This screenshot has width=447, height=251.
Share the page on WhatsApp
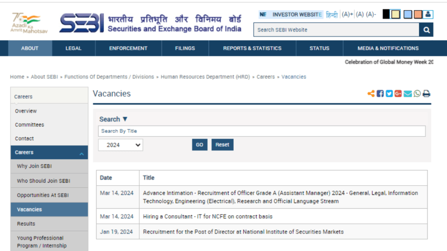point(417,94)
